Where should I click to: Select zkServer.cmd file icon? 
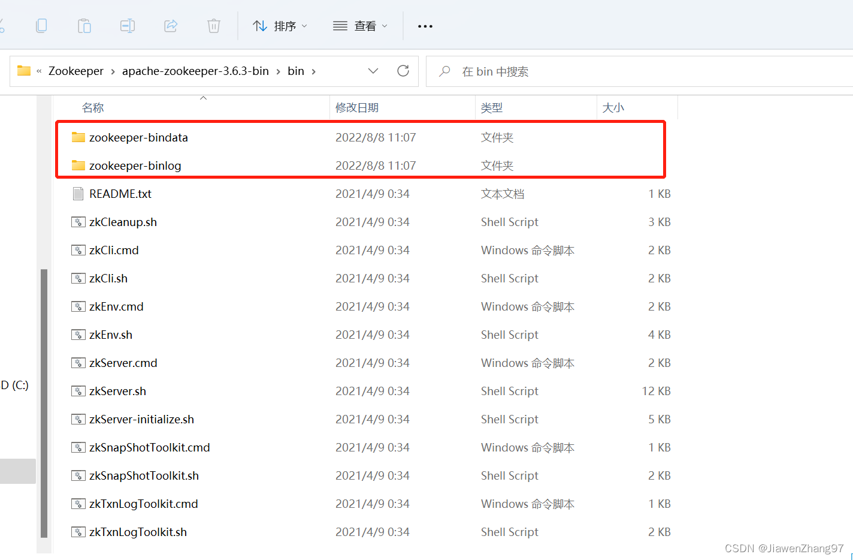tap(78, 363)
